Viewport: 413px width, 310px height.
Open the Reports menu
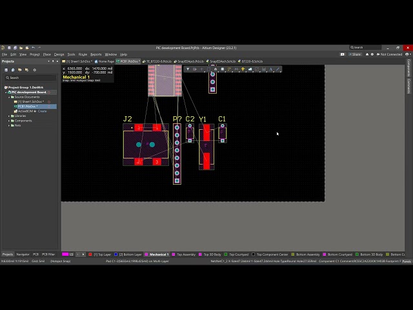pos(96,54)
